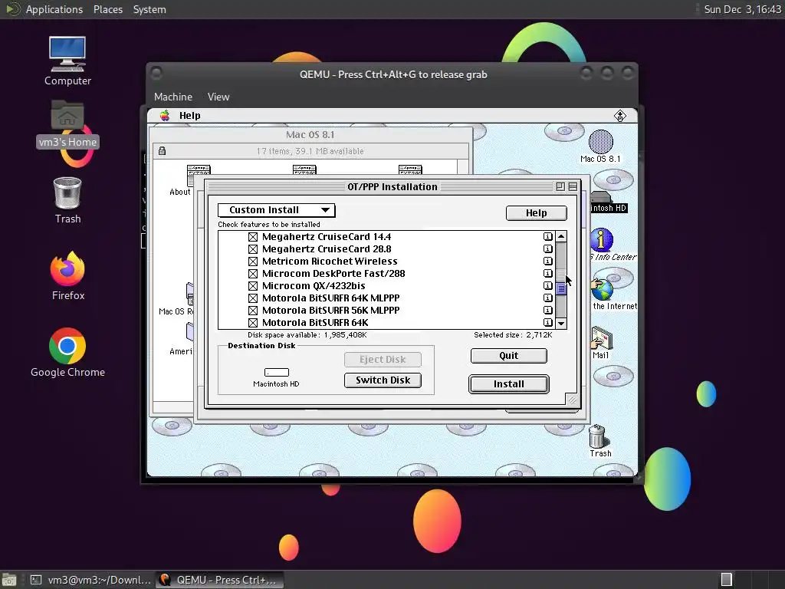785x589 pixels.
Task: Click the feature list scroll down arrow
Action: pos(561,324)
